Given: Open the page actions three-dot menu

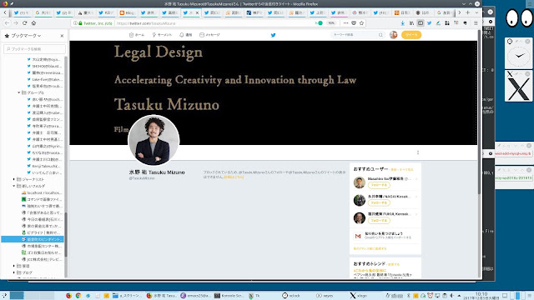Looking at the screenshot, I should point(345,23).
